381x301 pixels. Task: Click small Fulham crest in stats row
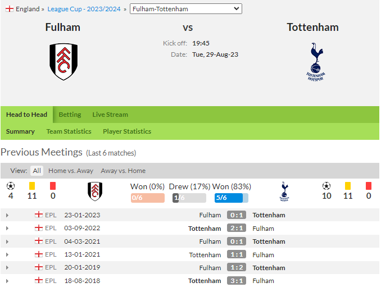click(95, 191)
